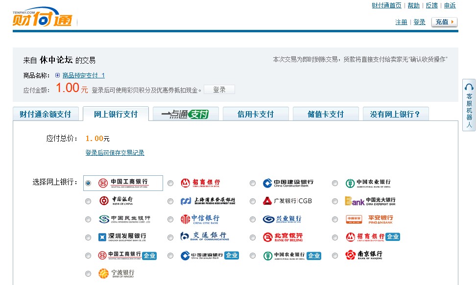Image resolution: width=476 pixels, height=285 pixels.
Task: Open the 商品预定支付_1 link
Action: (83, 75)
